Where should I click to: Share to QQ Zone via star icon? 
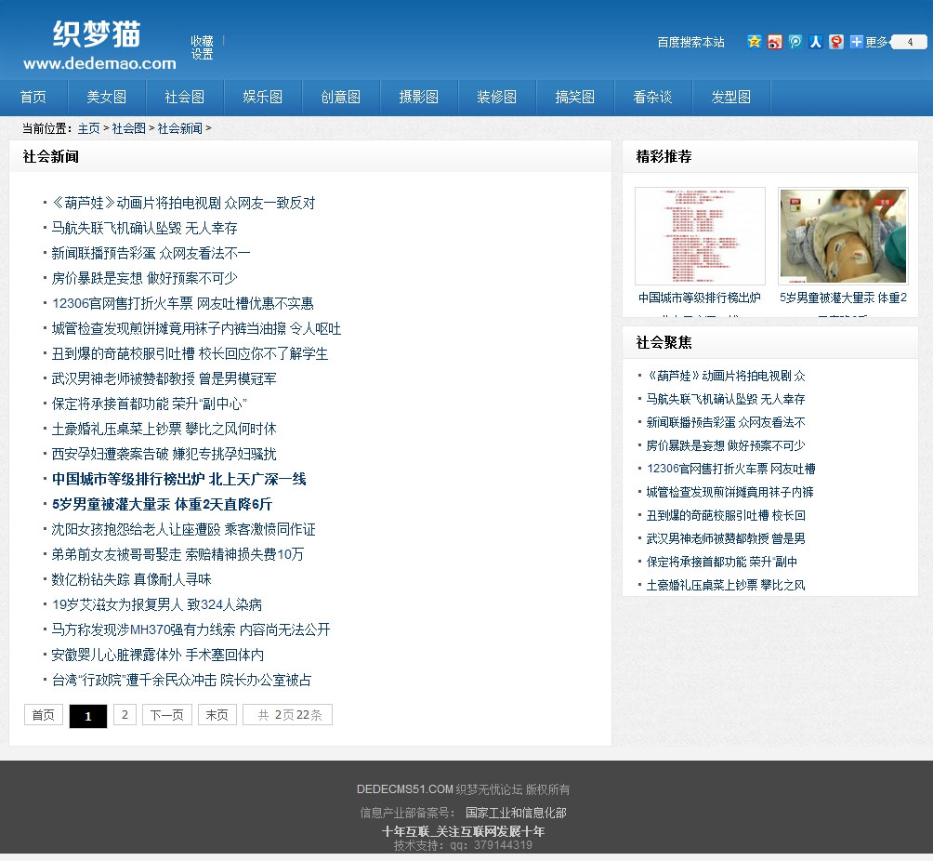pos(755,42)
